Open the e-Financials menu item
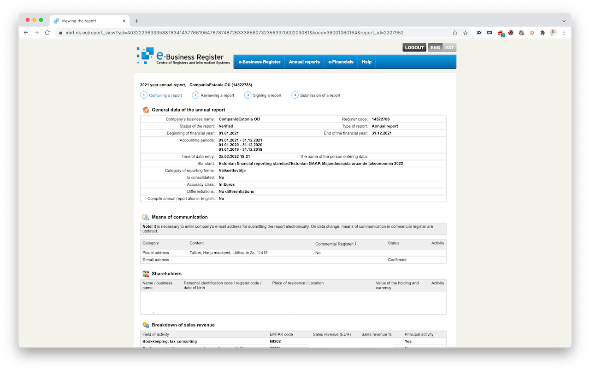The height and width of the screenshot is (372, 590). [340, 61]
